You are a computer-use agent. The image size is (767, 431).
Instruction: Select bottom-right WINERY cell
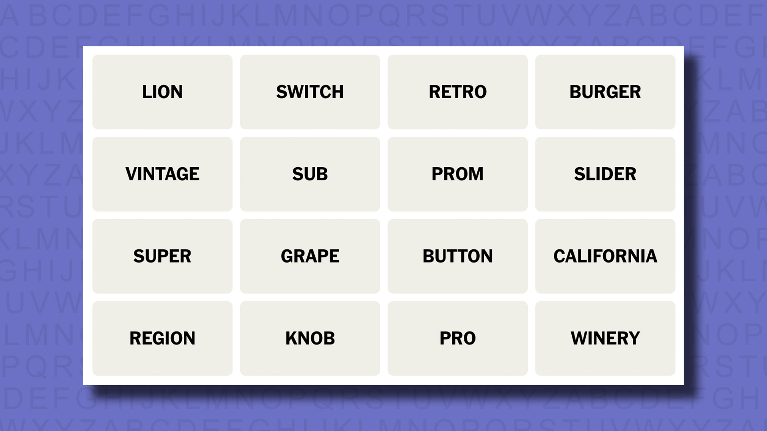tap(605, 338)
